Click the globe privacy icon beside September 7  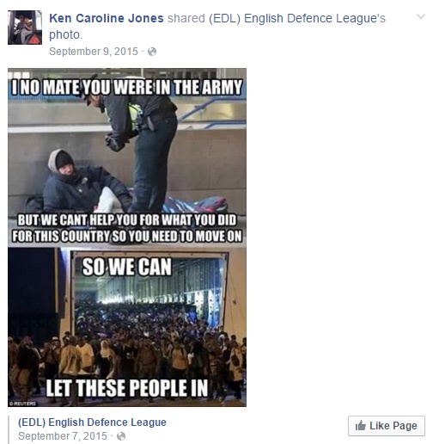[121, 436]
